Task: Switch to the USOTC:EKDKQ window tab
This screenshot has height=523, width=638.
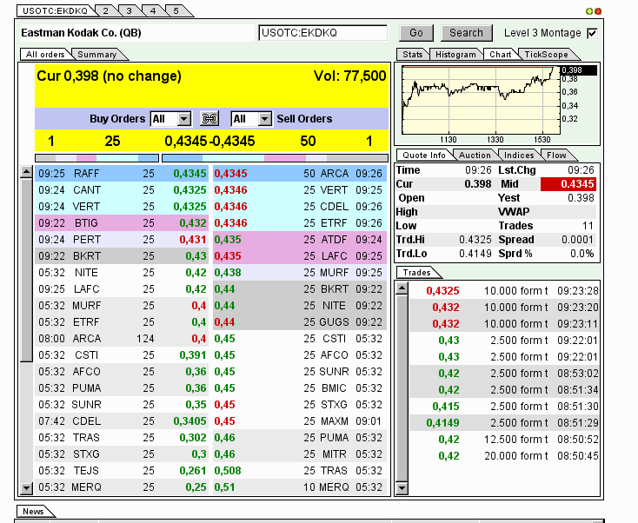Action: (x=55, y=11)
